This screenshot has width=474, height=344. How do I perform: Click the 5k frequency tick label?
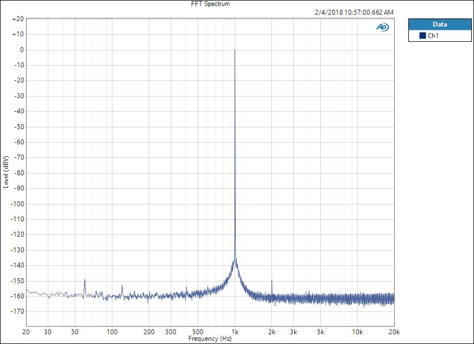(x=320, y=332)
